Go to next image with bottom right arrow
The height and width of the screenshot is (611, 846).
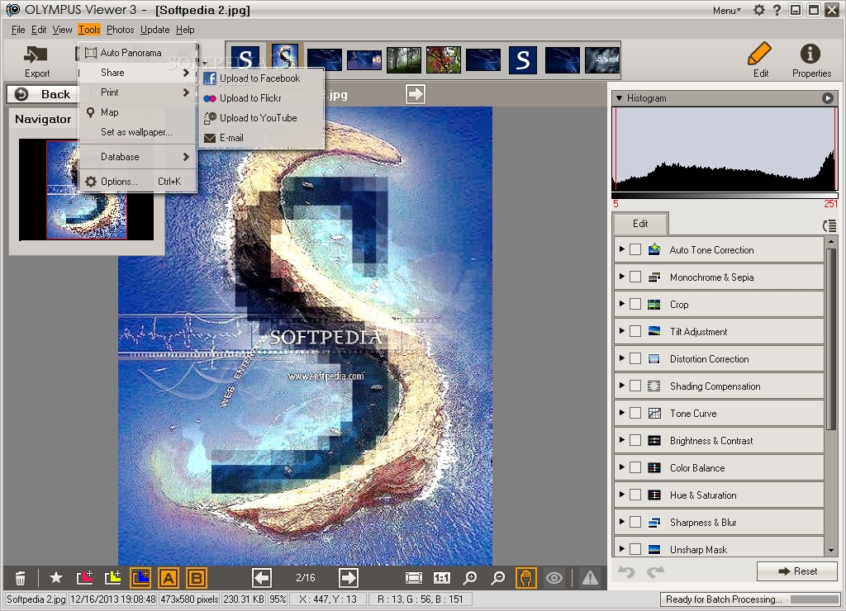348,578
